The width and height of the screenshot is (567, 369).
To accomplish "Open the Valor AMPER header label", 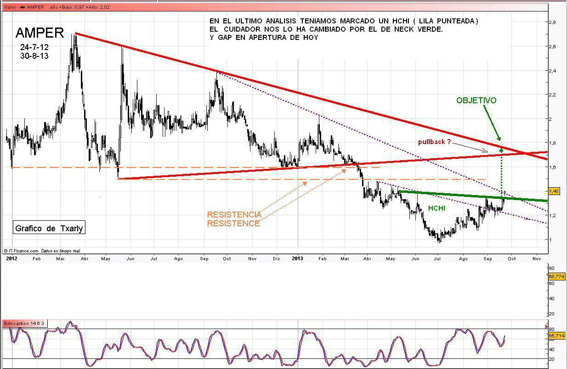I will 24,7.
